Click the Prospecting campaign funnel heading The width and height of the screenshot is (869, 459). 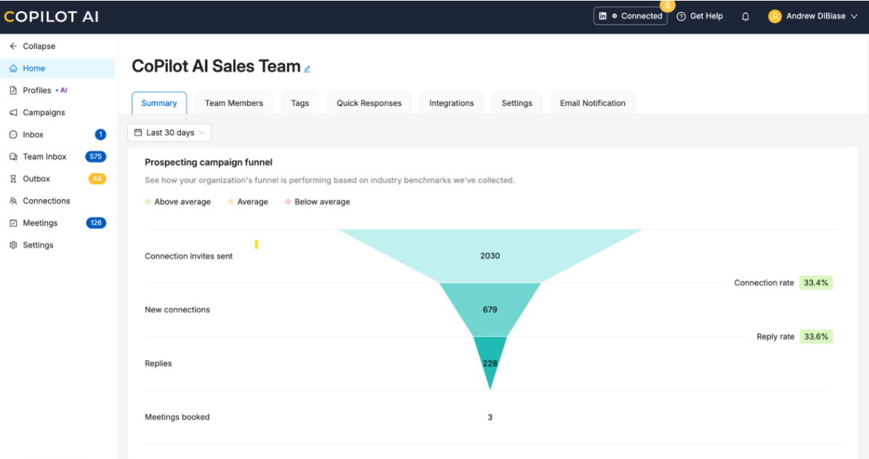click(x=209, y=162)
